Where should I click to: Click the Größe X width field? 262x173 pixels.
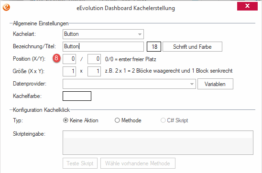click(69, 72)
